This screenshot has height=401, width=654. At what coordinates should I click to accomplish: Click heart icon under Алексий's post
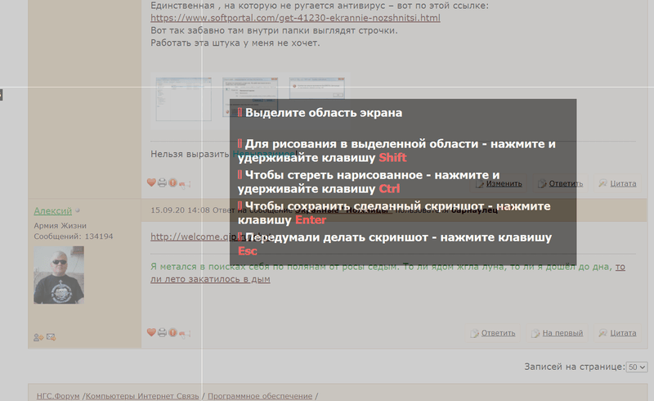151,332
